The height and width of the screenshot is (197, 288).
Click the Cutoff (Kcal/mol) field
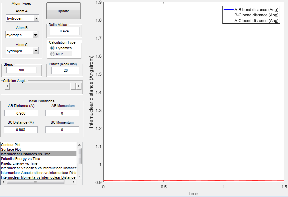pyautogui.click(x=65, y=70)
